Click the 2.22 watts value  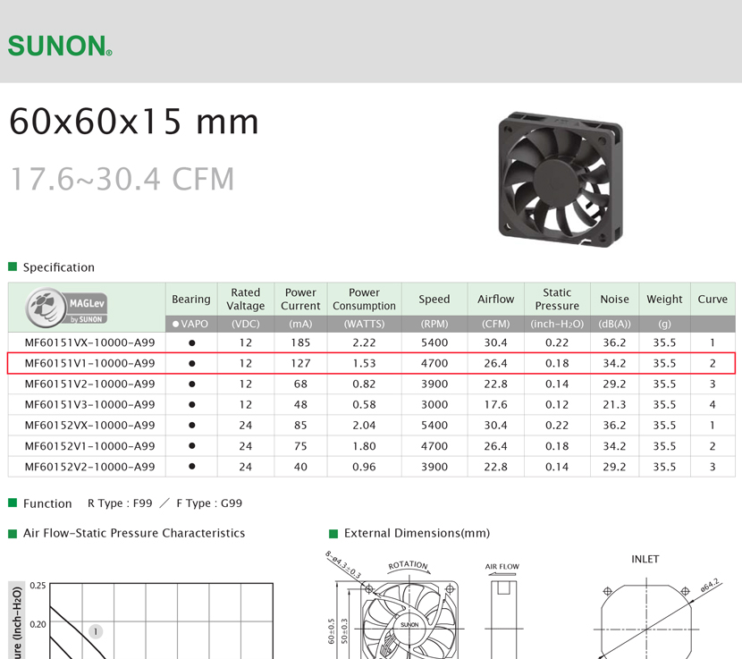tap(365, 342)
